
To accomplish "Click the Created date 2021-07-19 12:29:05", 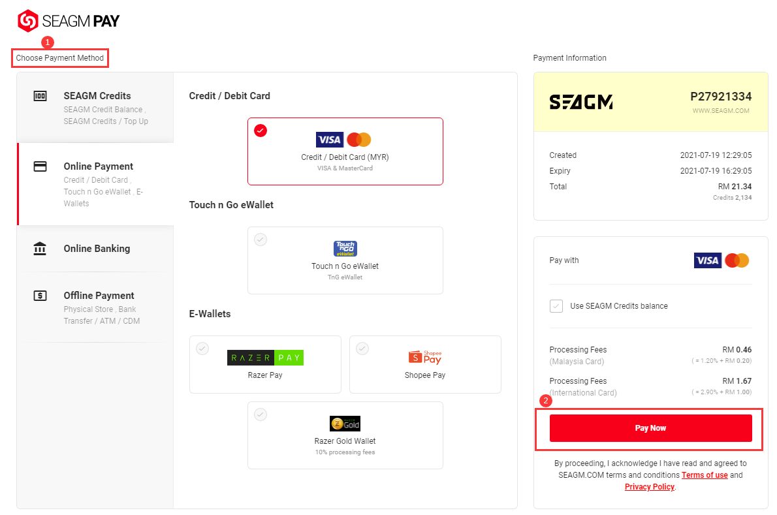I will click(716, 155).
